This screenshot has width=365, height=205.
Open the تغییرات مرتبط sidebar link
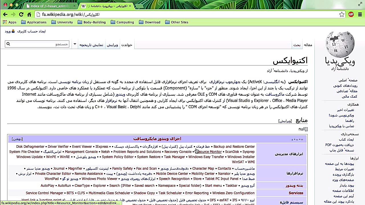(x=344, y=169)
